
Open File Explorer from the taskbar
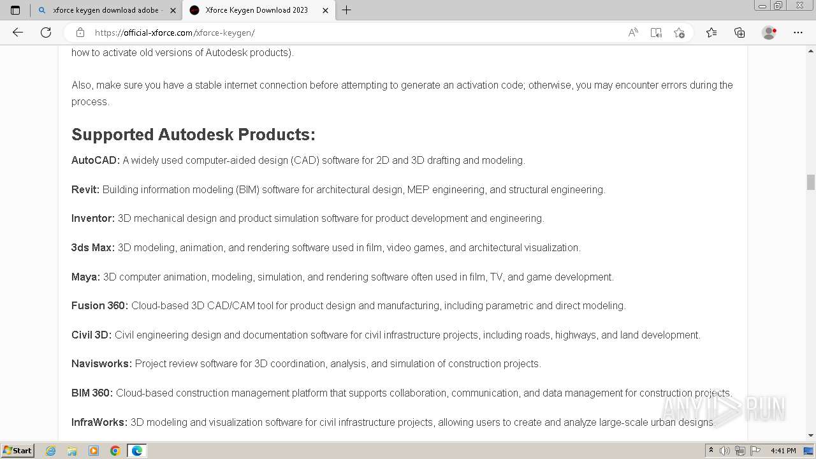72,451
